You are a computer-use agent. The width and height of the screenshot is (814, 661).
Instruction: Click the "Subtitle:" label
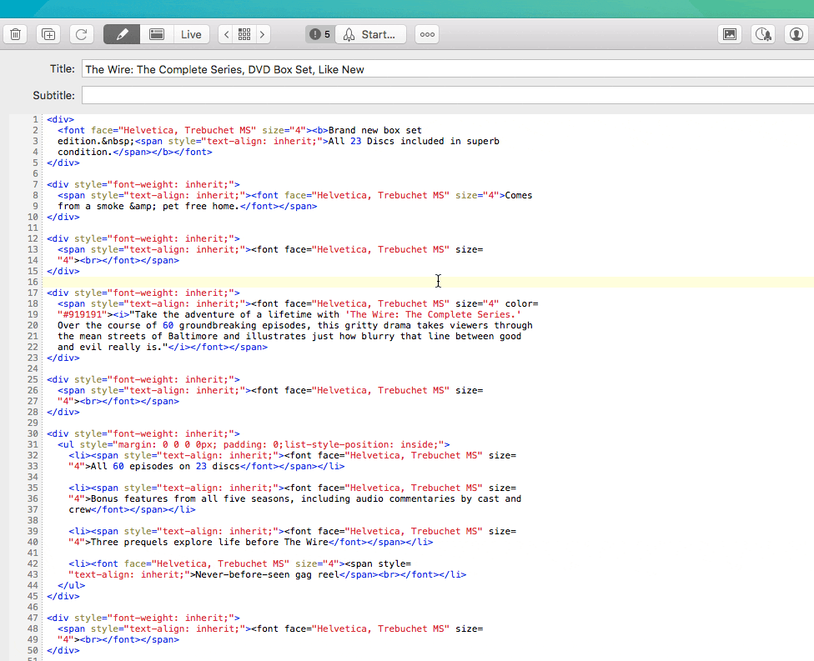point(54,96)
